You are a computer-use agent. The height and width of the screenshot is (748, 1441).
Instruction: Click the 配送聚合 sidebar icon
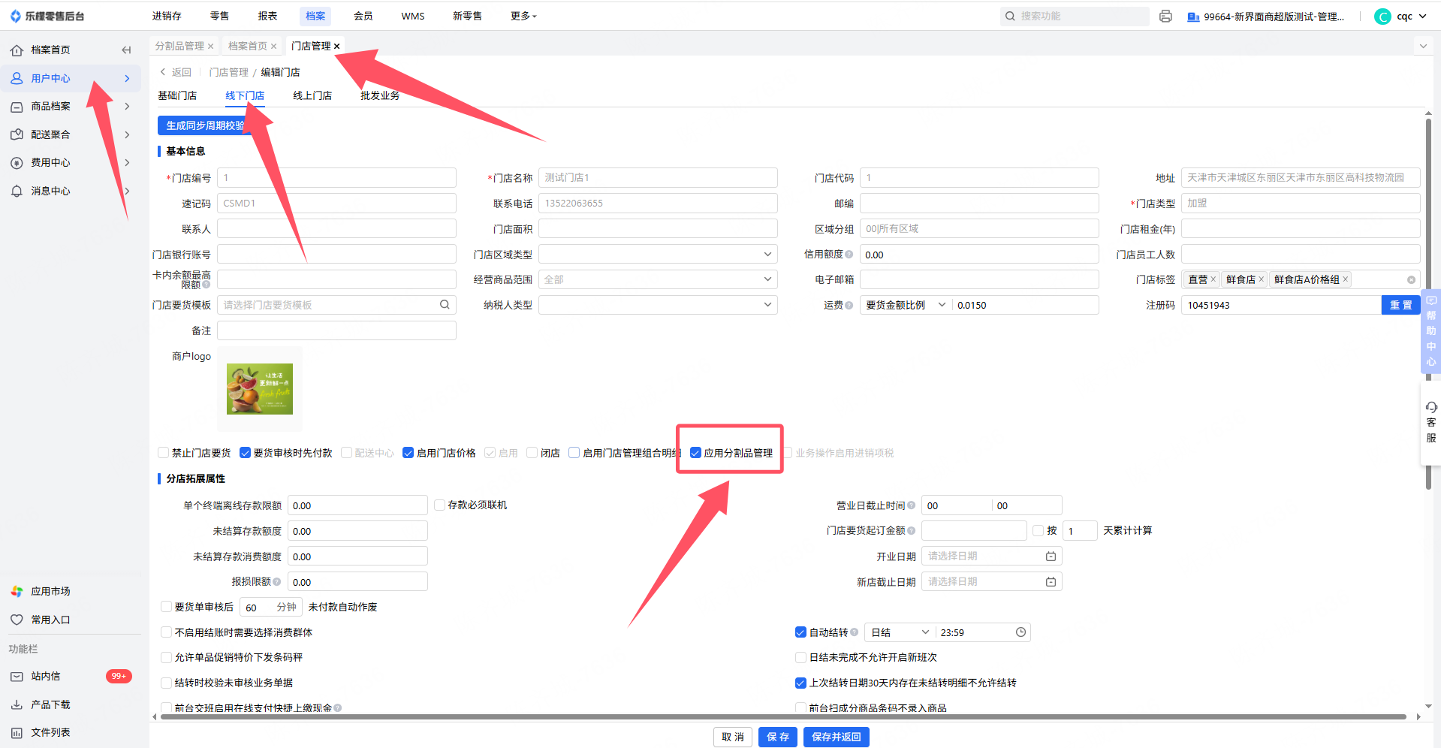17,134
